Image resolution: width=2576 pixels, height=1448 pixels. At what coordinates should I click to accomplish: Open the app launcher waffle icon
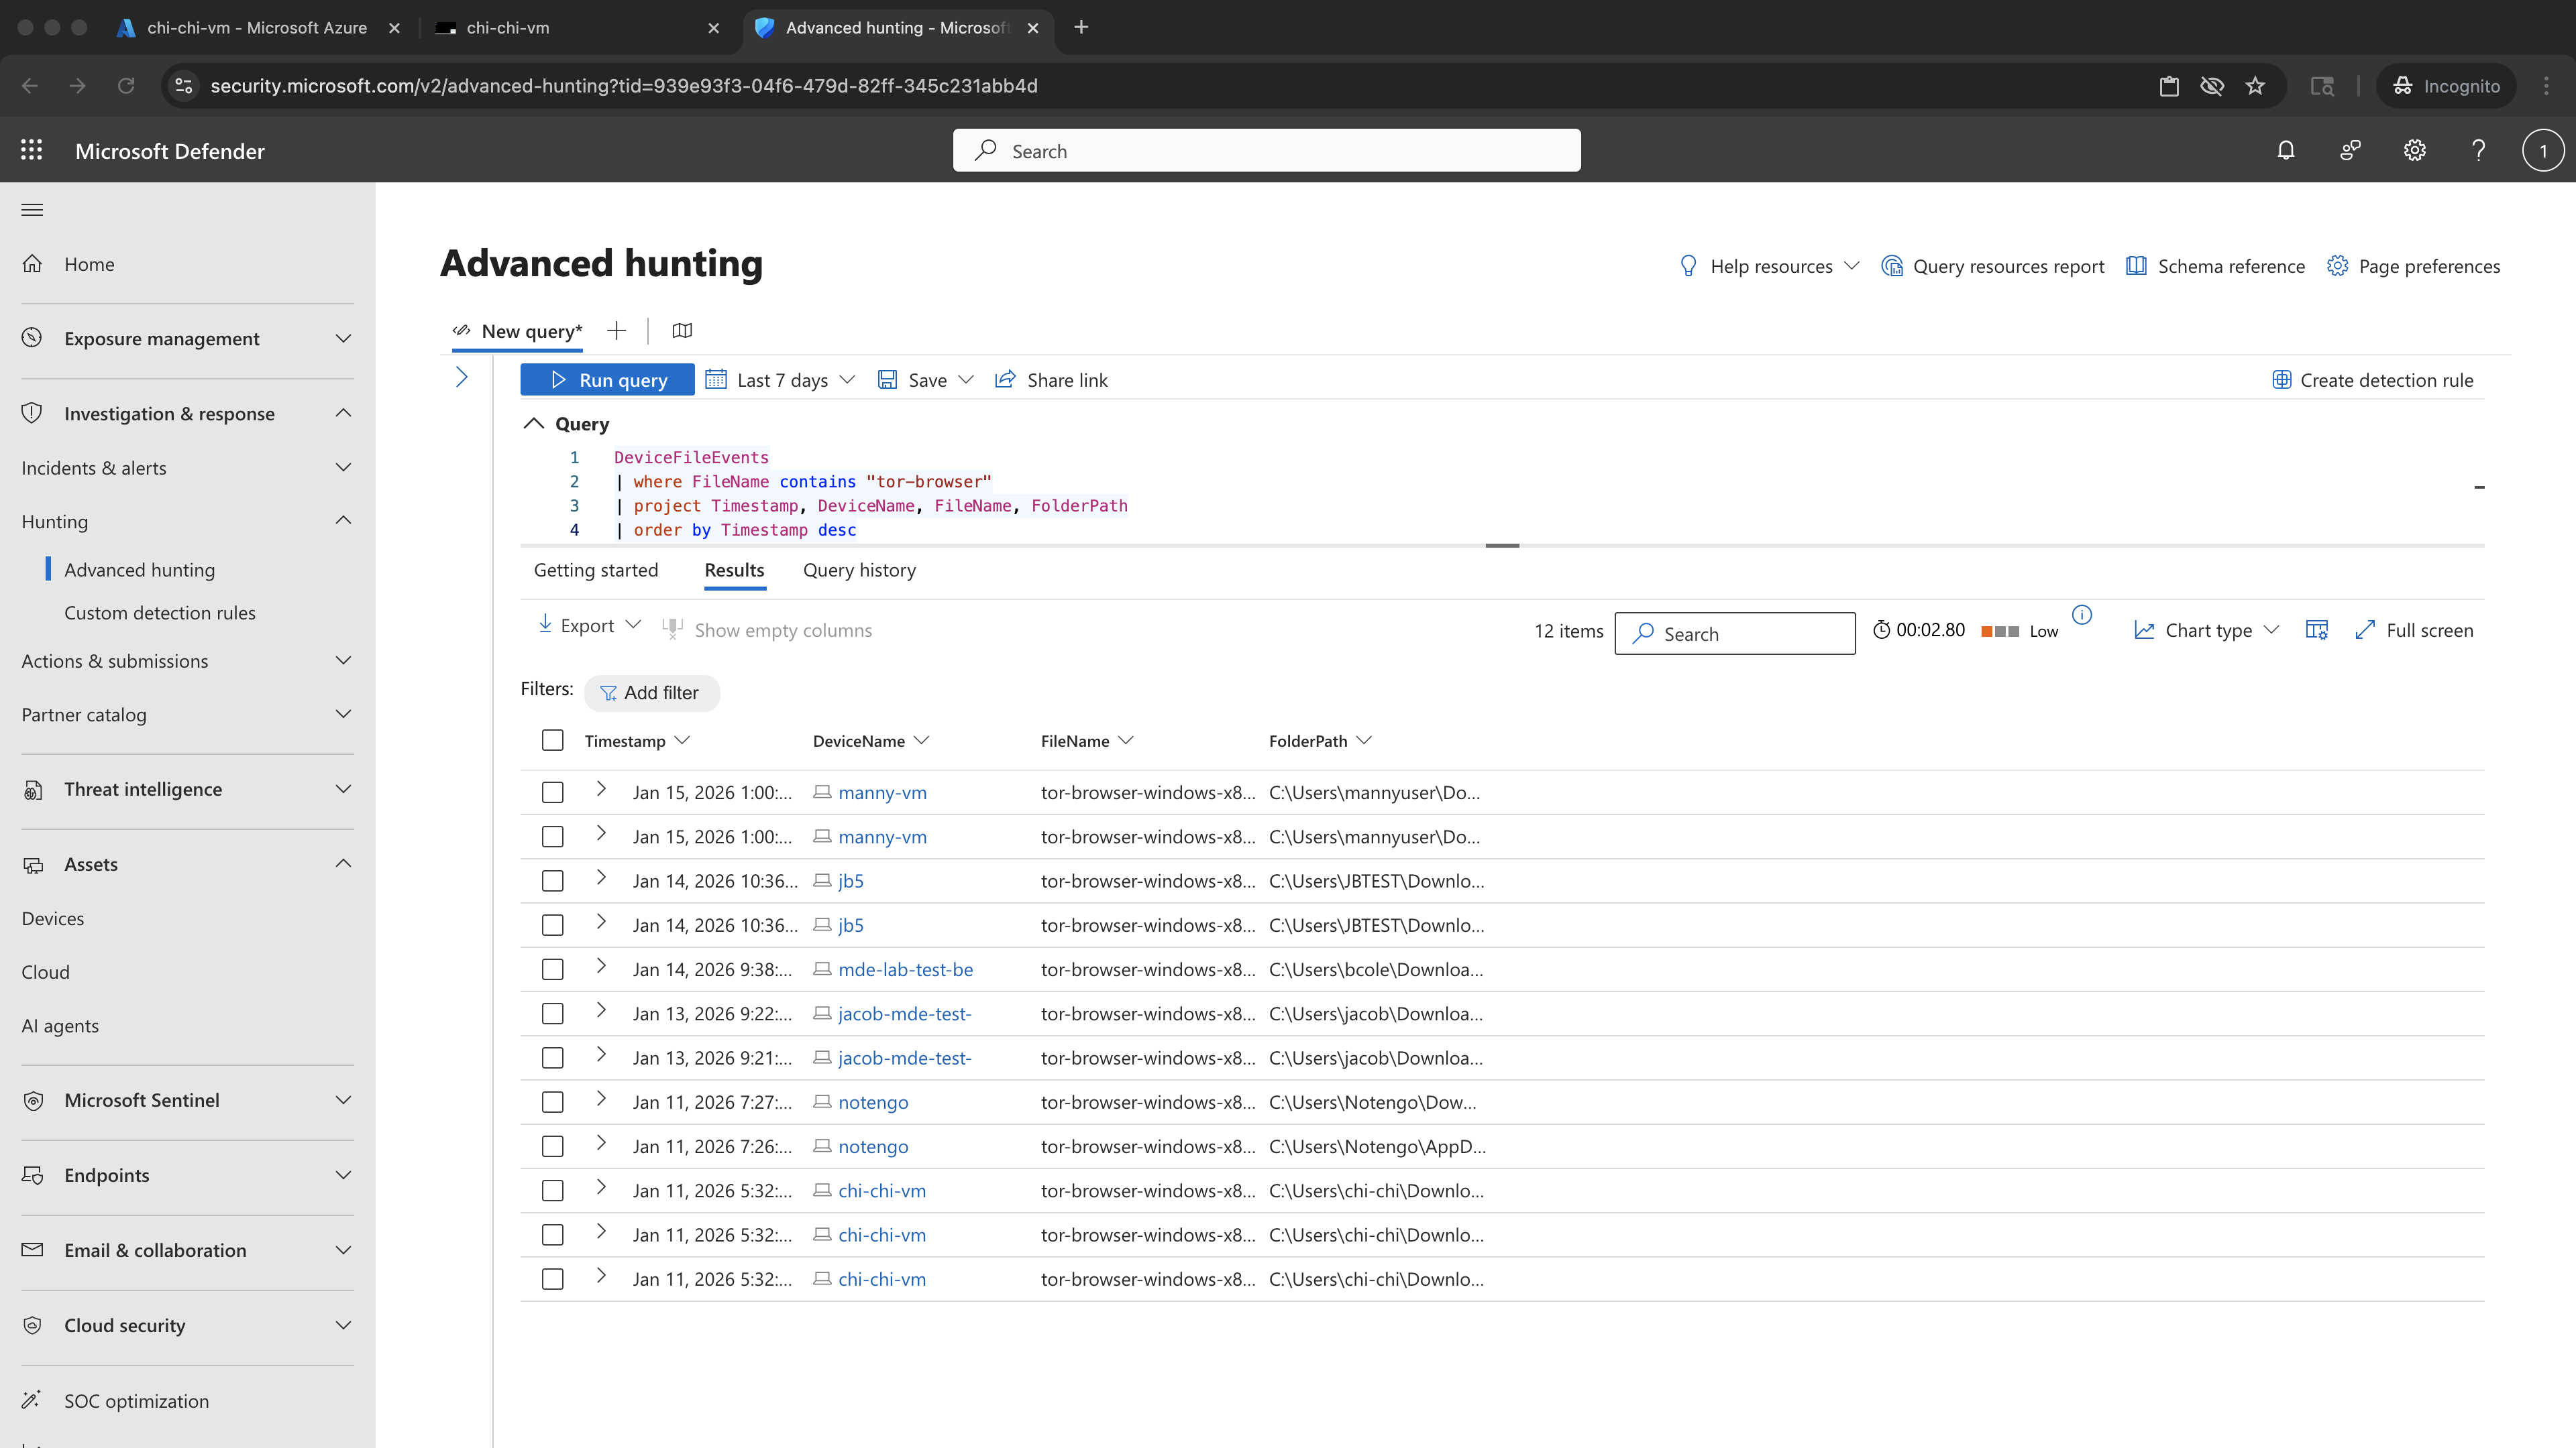32,150
